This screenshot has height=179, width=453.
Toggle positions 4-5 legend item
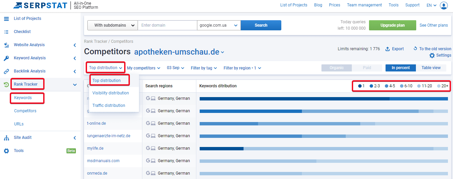coord(390,86)
